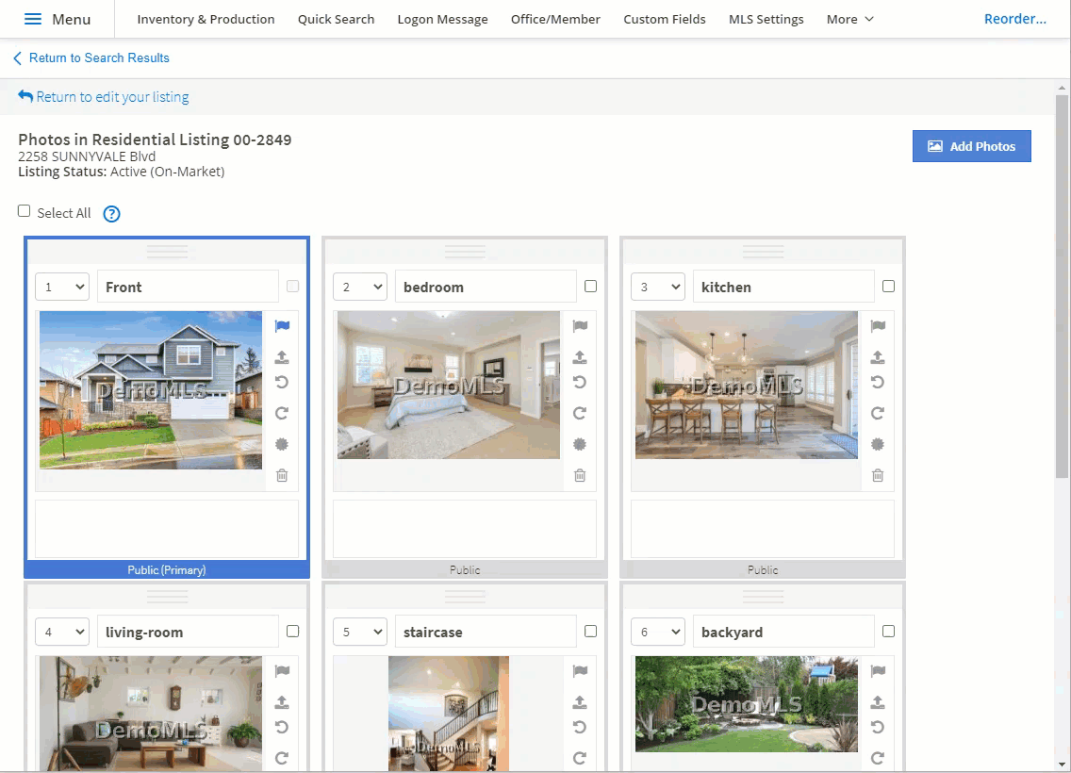Expand the More menu

click(849, 19)
